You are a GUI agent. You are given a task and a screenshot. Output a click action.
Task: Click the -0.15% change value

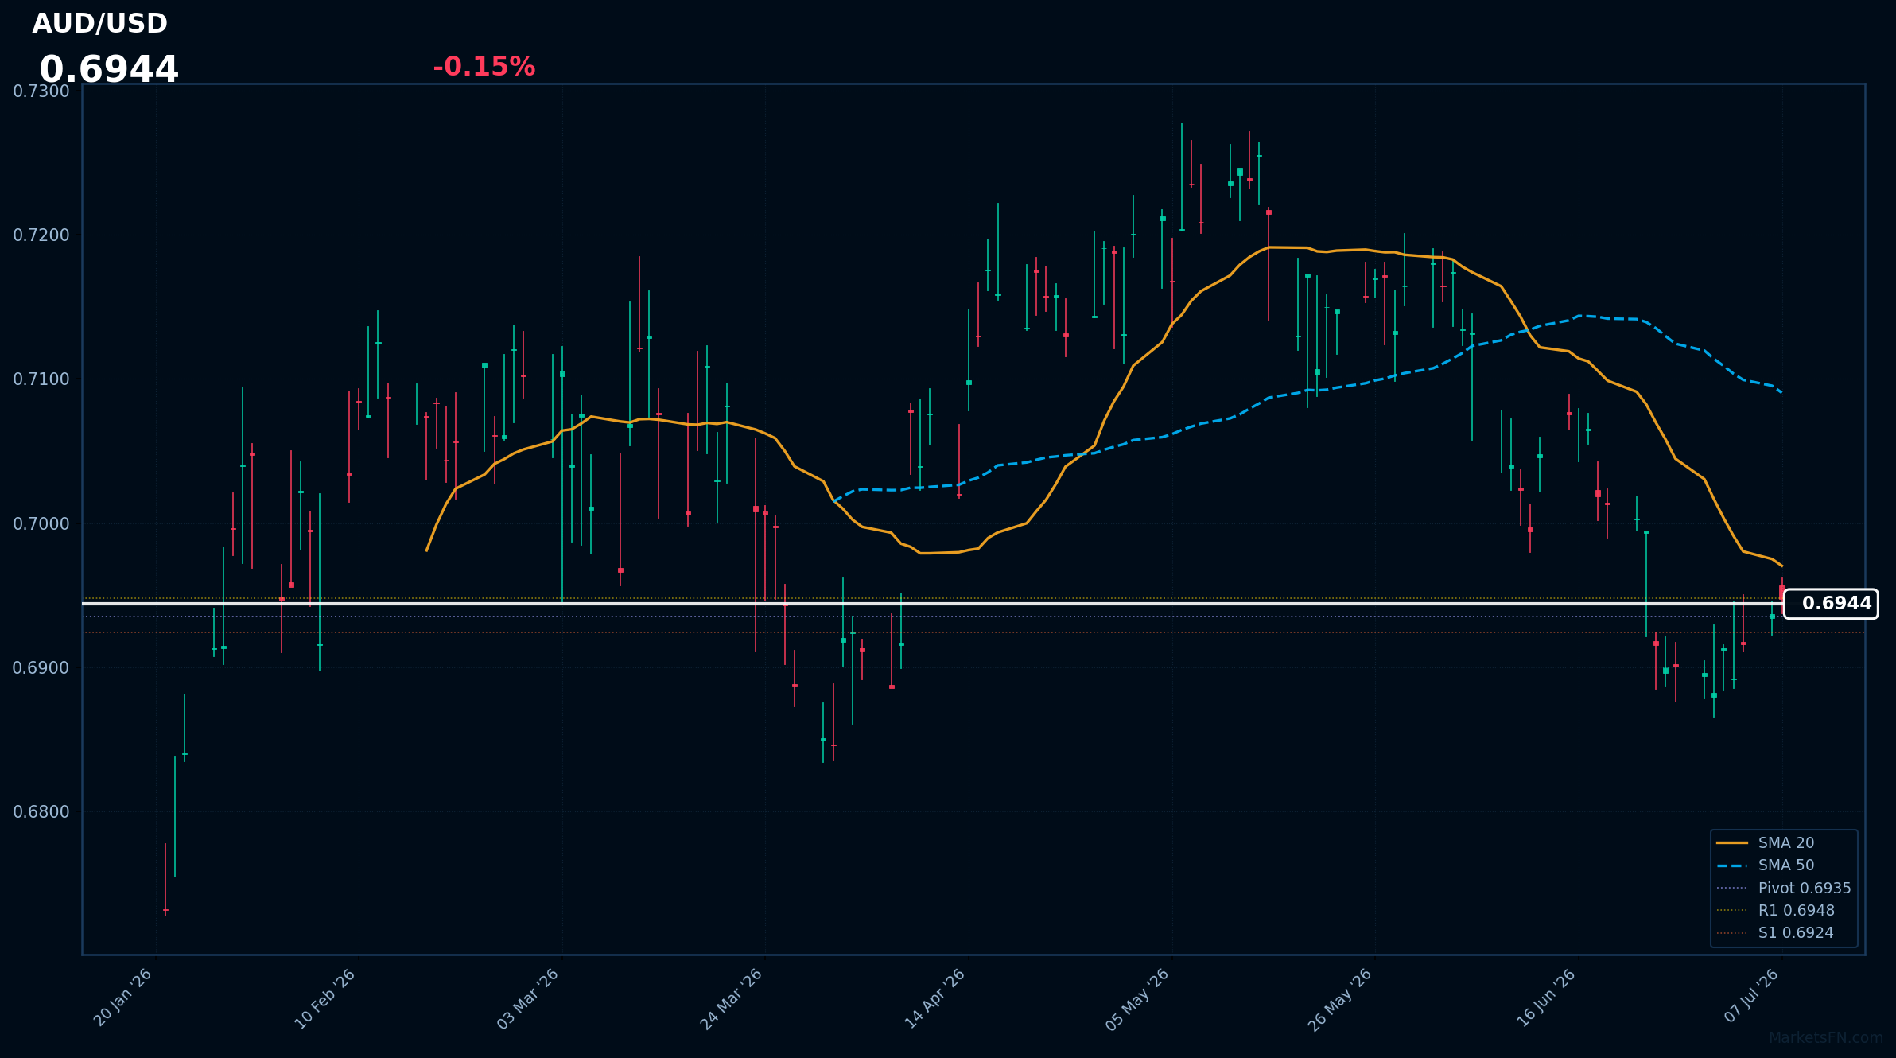(x=484, y=67)
